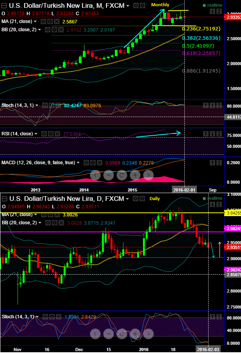Remove the RSI indicator
This screenshot has width=241, height=353.
(57, 134)
